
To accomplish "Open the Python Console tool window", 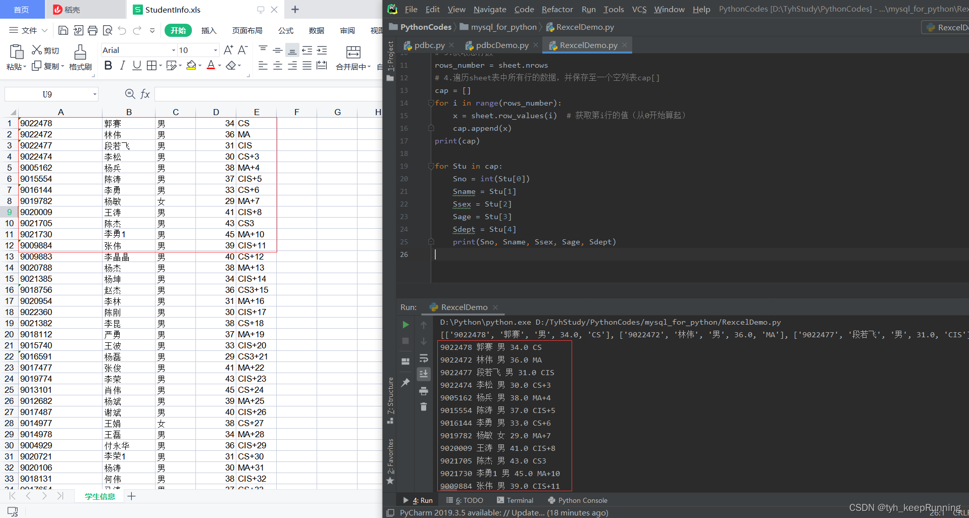I will [578, 500].
